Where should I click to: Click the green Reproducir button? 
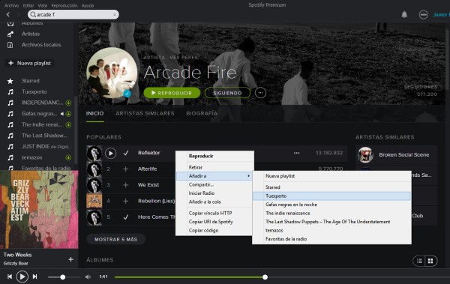pyautogui.click(x=172, y=93)
